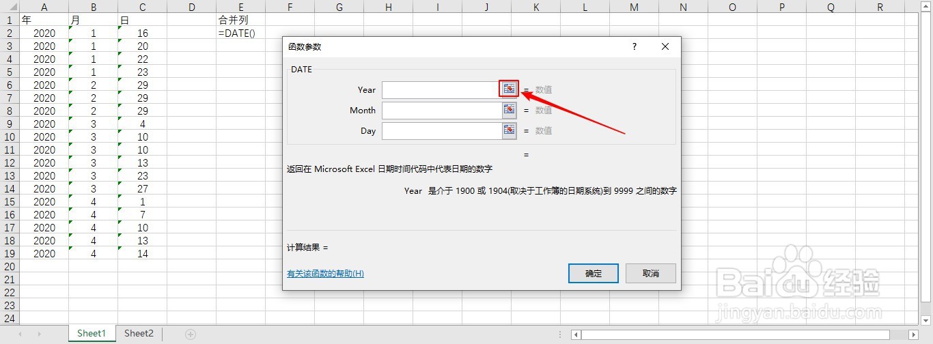Select row 1 header

click(10, 20)
